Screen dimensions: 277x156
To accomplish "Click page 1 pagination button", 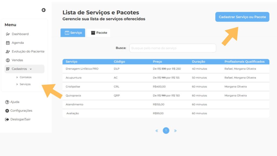I will click(166, 131).
